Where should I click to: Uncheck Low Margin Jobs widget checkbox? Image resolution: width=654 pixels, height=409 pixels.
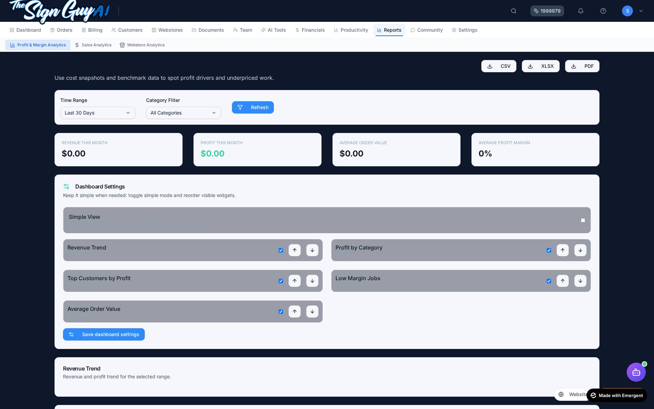(549, 281)
